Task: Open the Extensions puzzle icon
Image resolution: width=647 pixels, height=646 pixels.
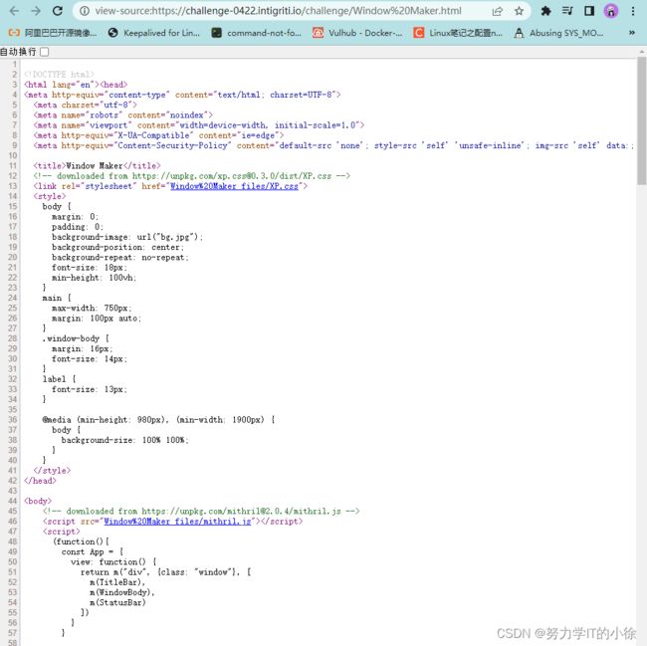Action: click(545, 11)
